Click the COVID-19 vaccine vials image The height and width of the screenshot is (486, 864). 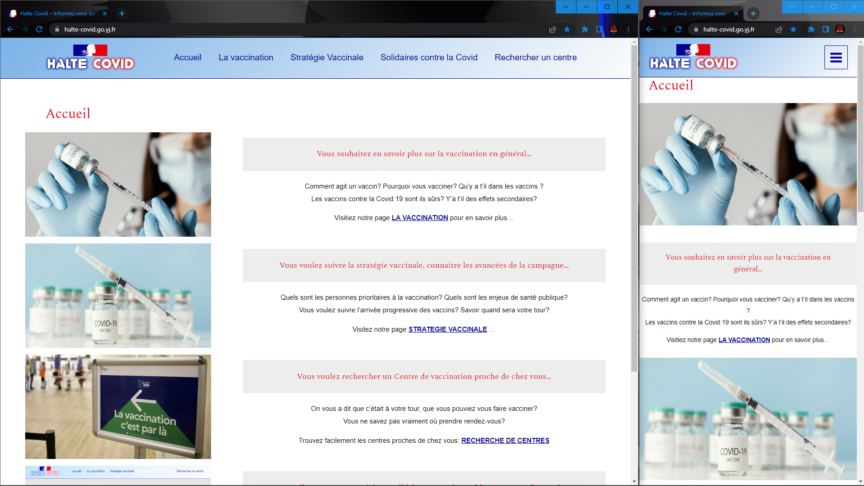pyautogui.click(x=118, y=295)
